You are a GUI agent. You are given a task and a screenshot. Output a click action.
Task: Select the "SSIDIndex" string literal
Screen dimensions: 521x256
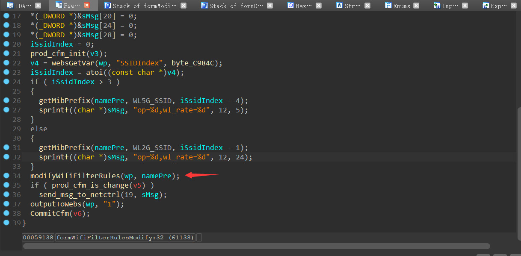pyautogui.click(x=139, y=63)
